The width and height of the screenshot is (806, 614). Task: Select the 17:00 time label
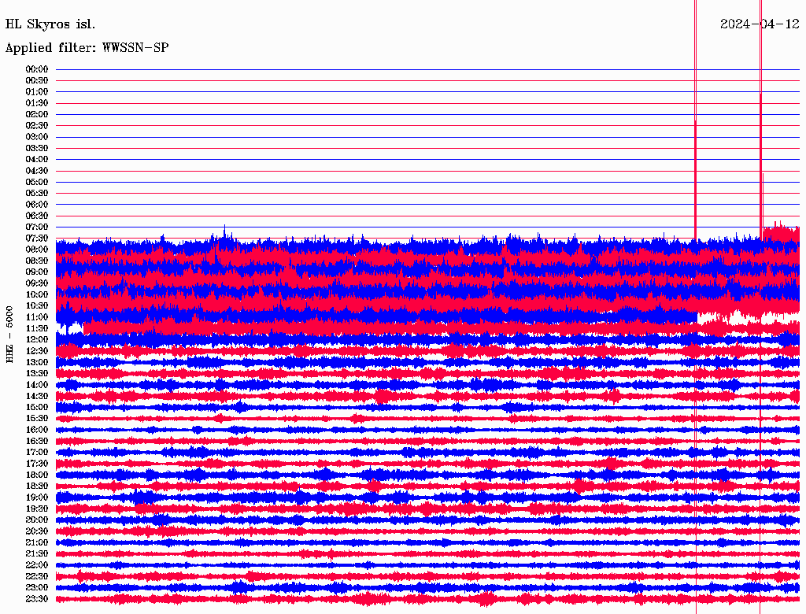click(37, 452)
